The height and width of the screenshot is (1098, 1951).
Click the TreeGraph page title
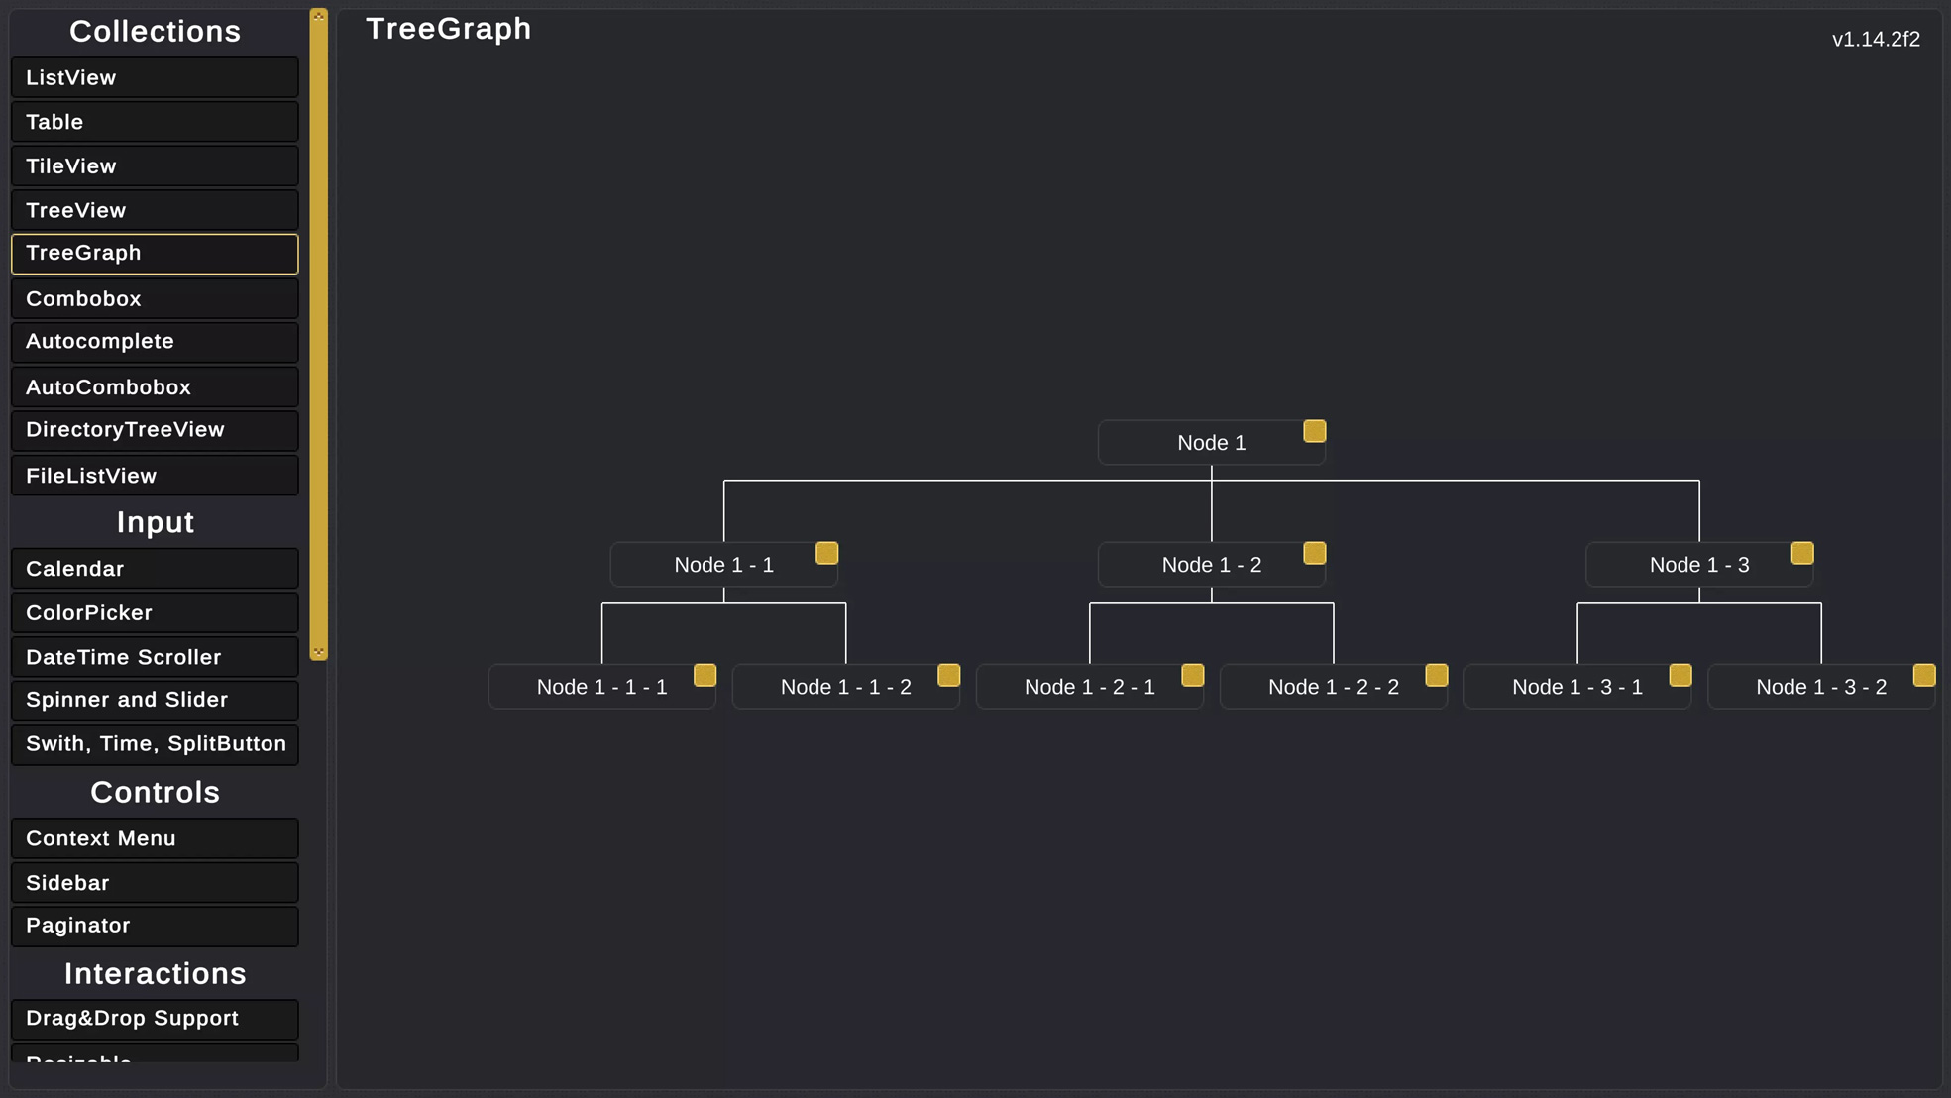(x=449, y=29)
